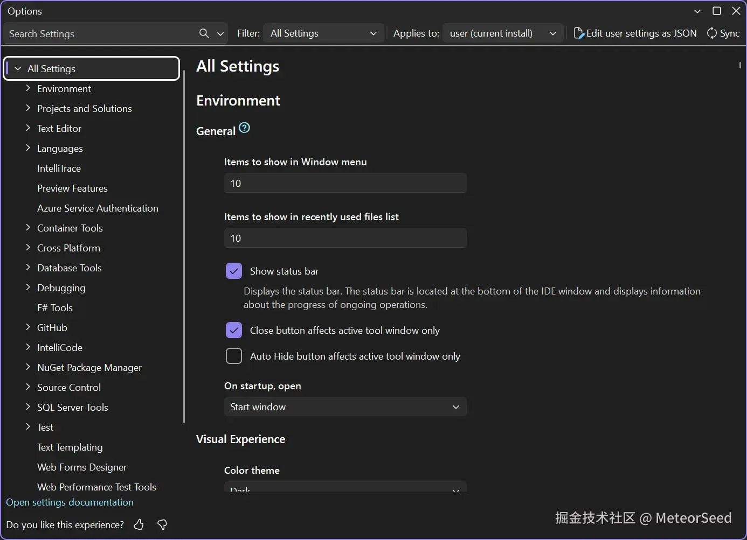Click the Window menu items count field
Screen dimensions: 747x540
pos(345,184)
